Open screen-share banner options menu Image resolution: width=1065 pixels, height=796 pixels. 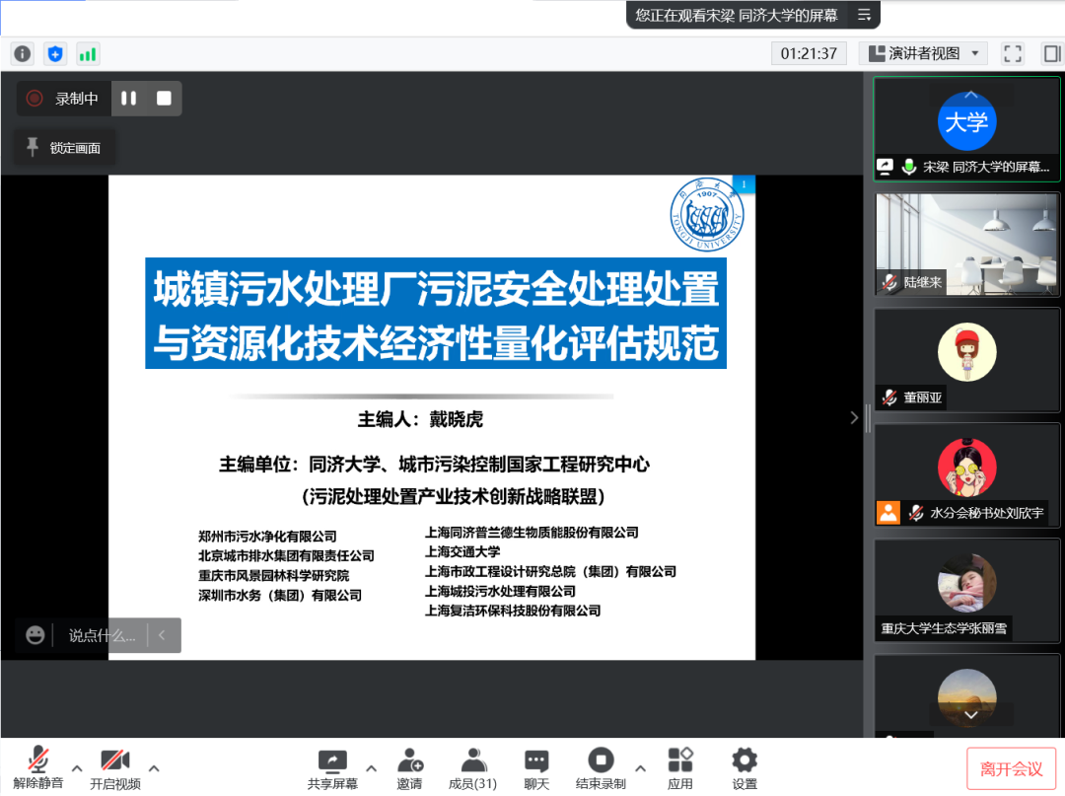coord(864,15)
